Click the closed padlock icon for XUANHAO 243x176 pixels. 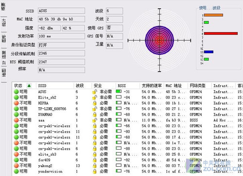point(95,115)
